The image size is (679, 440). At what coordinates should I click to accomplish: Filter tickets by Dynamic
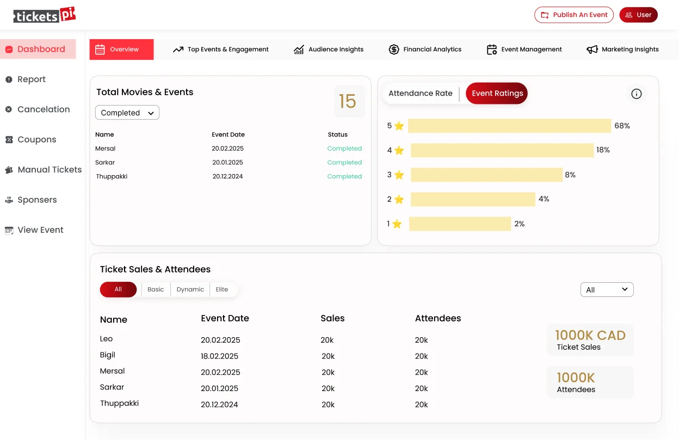point(190,289)
